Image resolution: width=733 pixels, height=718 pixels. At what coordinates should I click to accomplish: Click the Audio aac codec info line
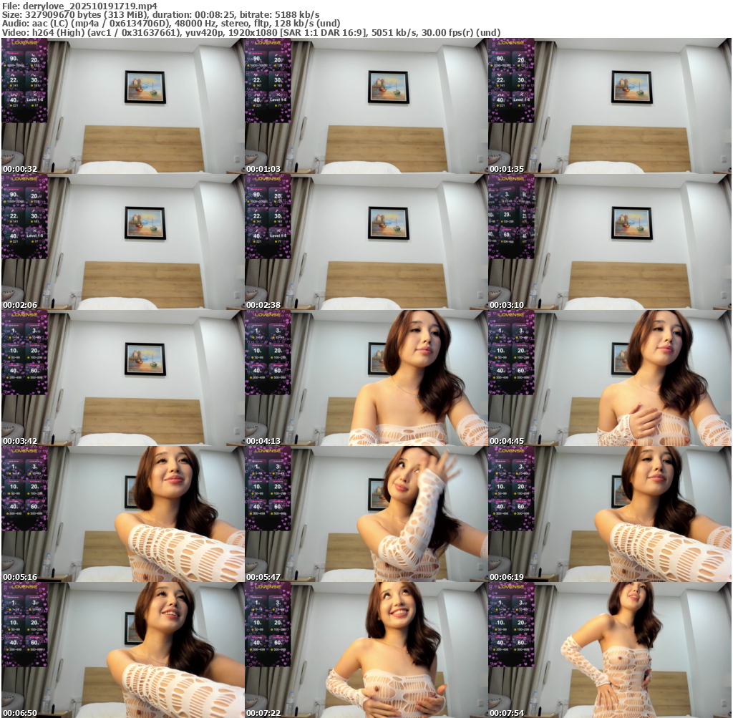pos(171,24)
